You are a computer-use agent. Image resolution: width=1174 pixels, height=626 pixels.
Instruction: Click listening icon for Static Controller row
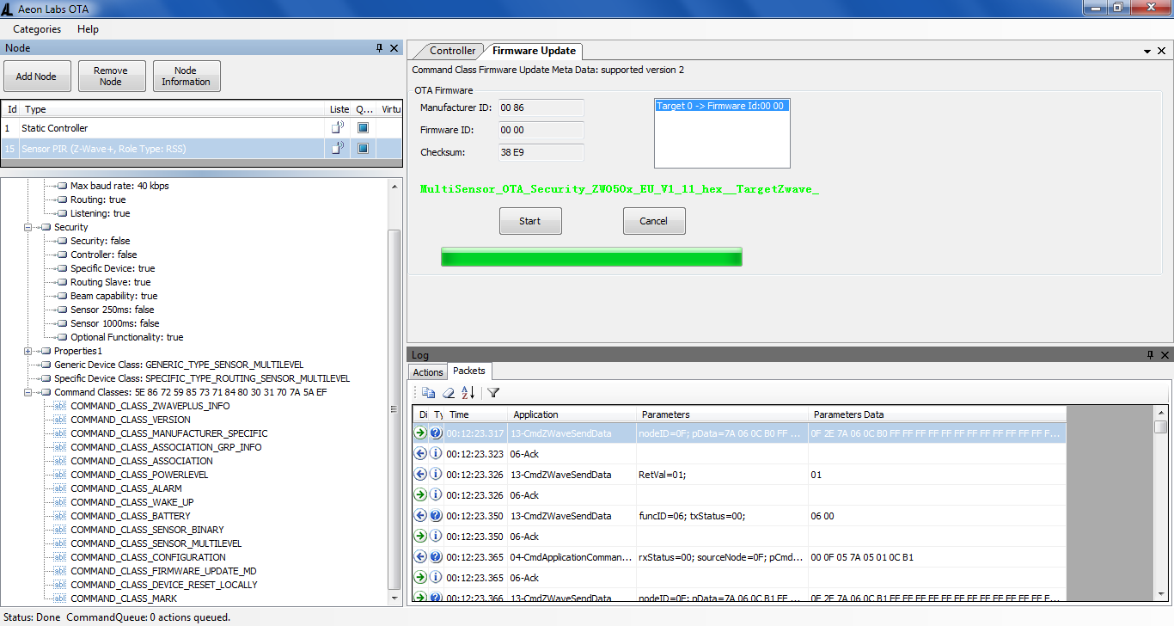[x=338, y=128]
